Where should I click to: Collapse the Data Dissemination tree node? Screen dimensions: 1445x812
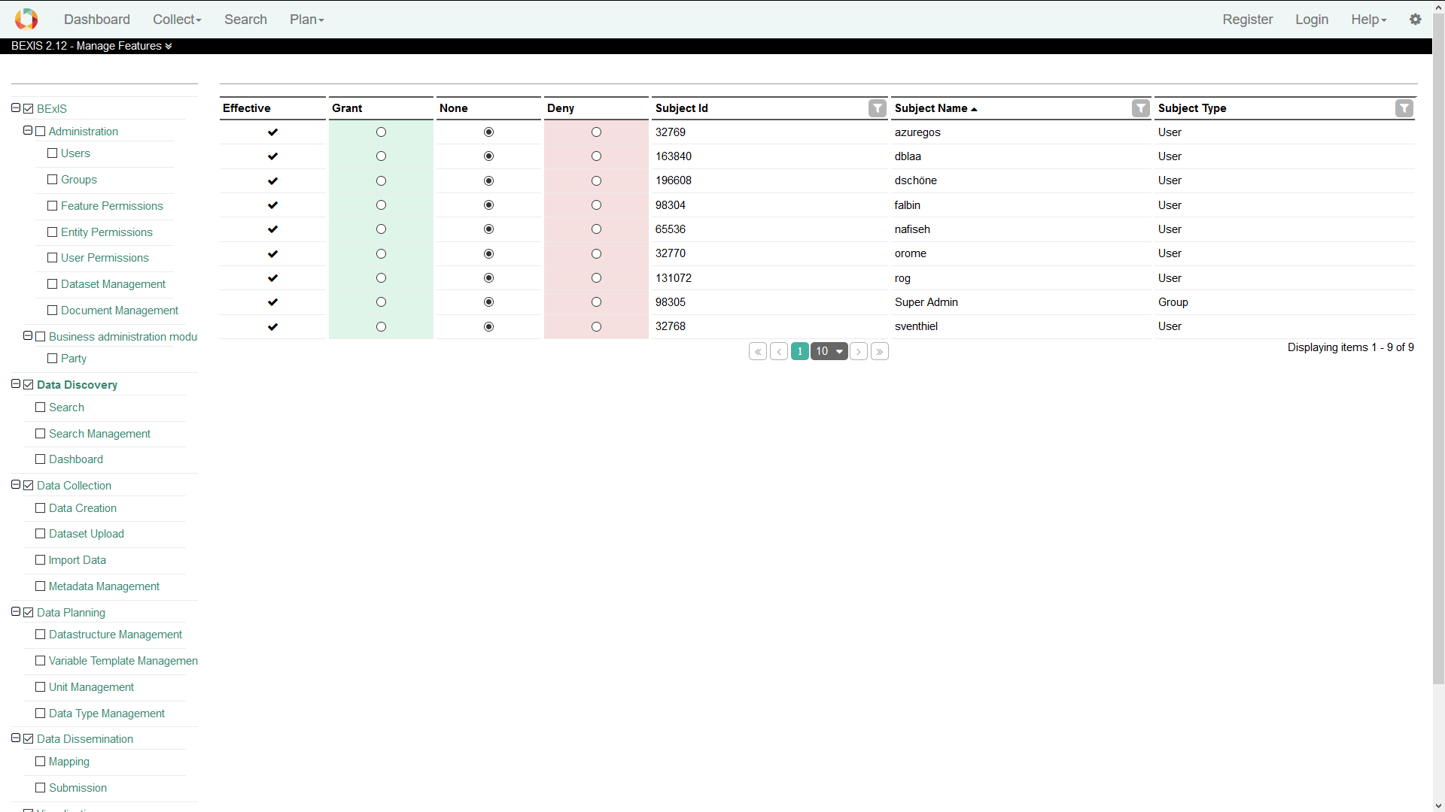(x=16, y=738)
